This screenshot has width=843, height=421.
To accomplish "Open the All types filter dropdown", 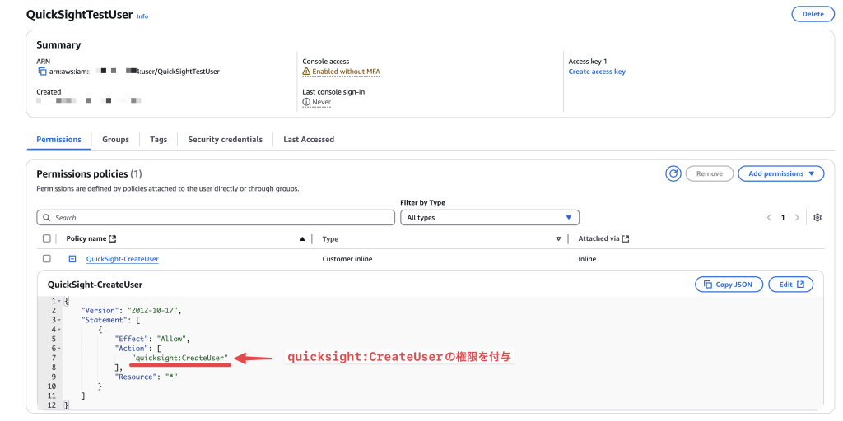I will (490, 217).
